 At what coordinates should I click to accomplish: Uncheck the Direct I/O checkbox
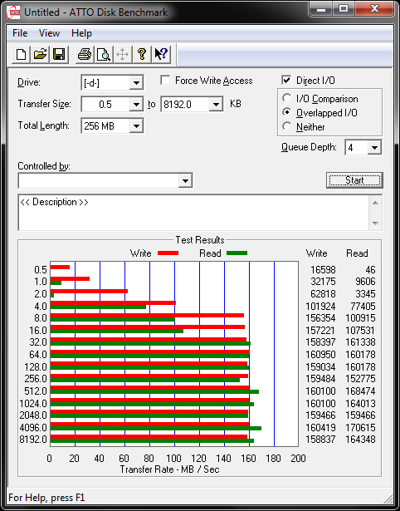(286, 81)
